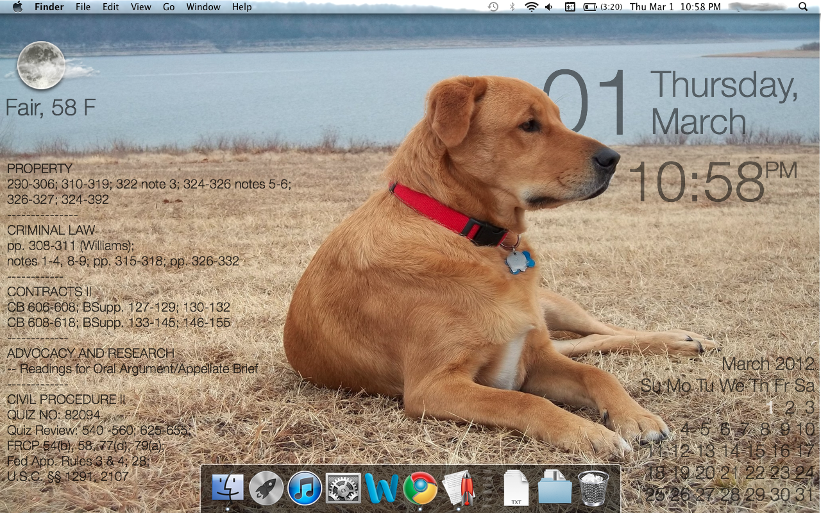The image size is (821, 513).
Task: Open the Edit menu
Action: tap(111, 7)
